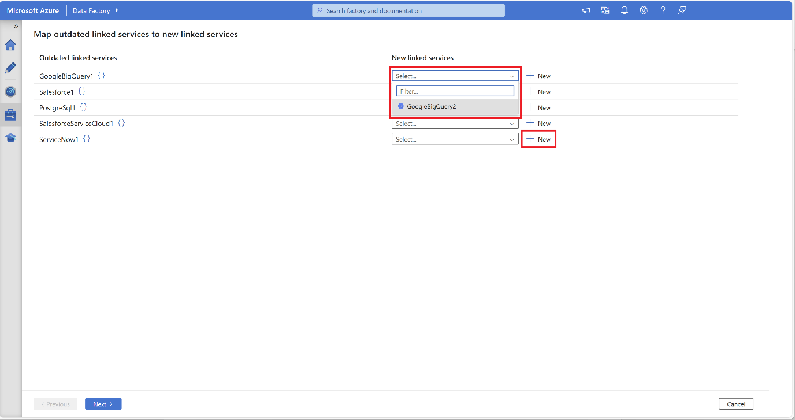Click the Previous button
The height and width of the screenshot is (420, 795).
[55, 404]
